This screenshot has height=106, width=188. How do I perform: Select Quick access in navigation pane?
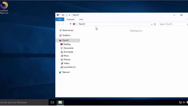[68, 30]
